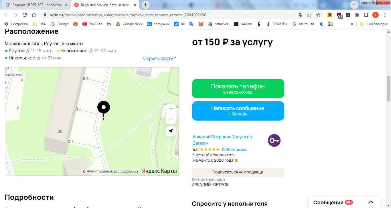391x208 pixels.
Task: Expand the Сообщения chat panel
Action: click(371, 202)
